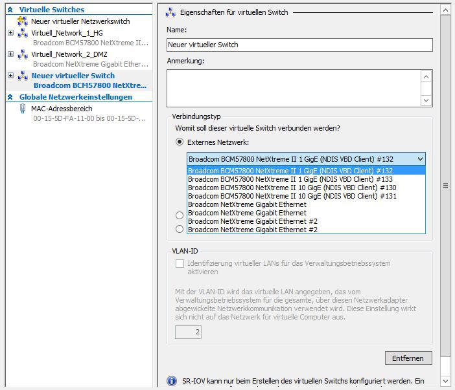Pick the last Gigabit Ethernet #2 entry

tap(306, 230)
